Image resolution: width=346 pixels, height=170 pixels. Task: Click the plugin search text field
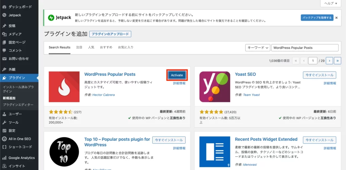tap(304, 48)
